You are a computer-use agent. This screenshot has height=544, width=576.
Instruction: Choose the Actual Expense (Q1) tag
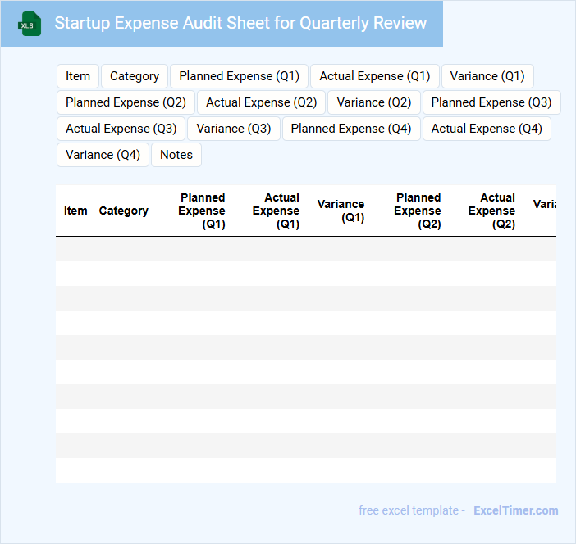click(374, 76)
